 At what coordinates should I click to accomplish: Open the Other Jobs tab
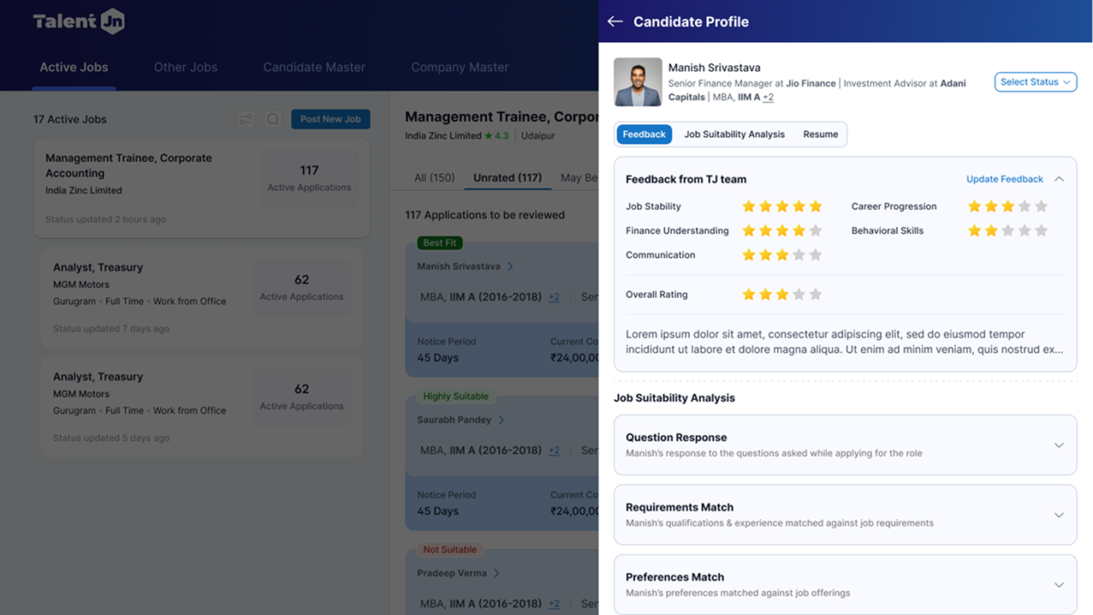coord(186,67)
